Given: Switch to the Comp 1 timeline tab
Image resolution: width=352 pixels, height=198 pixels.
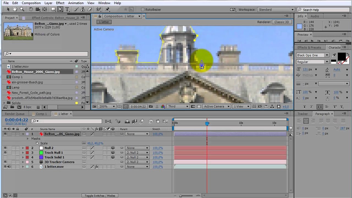Looking at the screenshot, I should tap(42, 114).
